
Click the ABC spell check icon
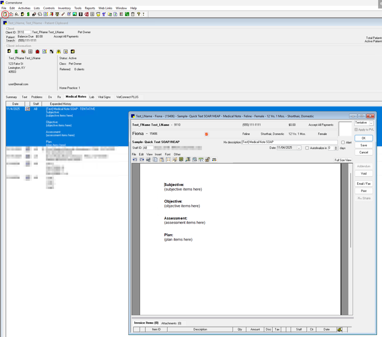point(214,160)
